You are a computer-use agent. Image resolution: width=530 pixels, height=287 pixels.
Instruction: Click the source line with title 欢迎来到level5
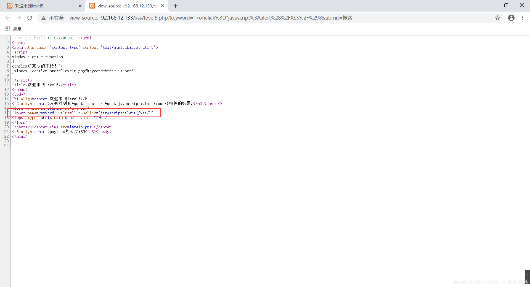pyautogui.click(x=44, y=85)
